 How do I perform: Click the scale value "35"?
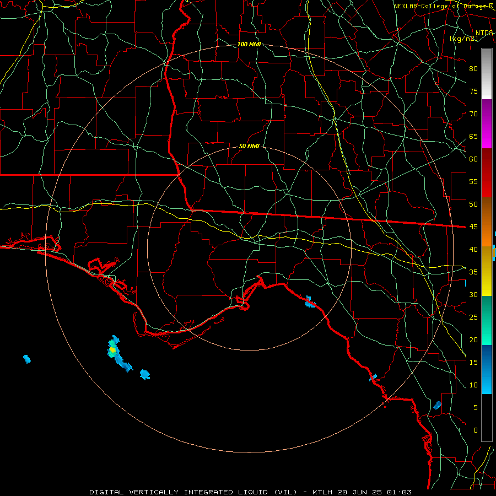click(473, 272)
